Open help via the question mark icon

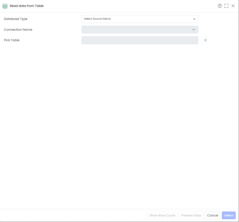pos(220,6)
